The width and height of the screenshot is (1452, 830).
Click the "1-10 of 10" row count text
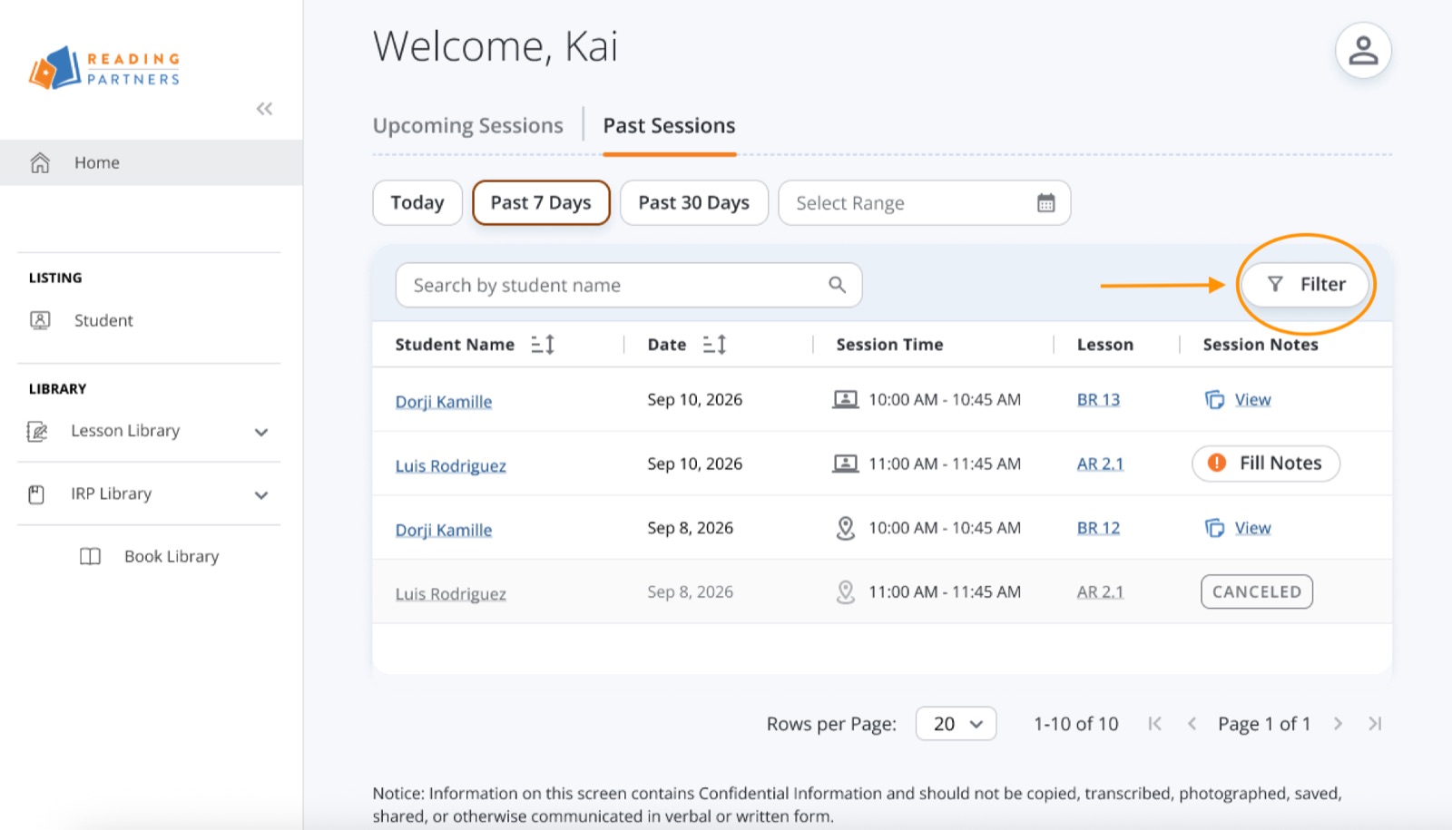click(x=1076, y=724)
